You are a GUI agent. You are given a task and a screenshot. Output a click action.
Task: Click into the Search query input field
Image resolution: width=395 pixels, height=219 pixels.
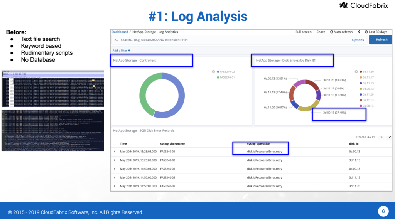(231, 40)
